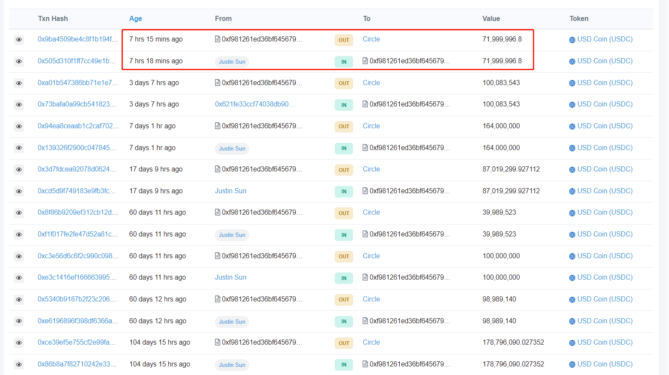Show quick view eye for 0x8f86b9209ef312cb12d
669x375 pixels.
pyautogui.click(x=19, y=213)
